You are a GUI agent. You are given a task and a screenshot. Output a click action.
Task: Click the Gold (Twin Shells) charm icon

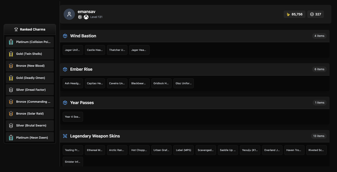pyautogui.click(x=11, y=54)
